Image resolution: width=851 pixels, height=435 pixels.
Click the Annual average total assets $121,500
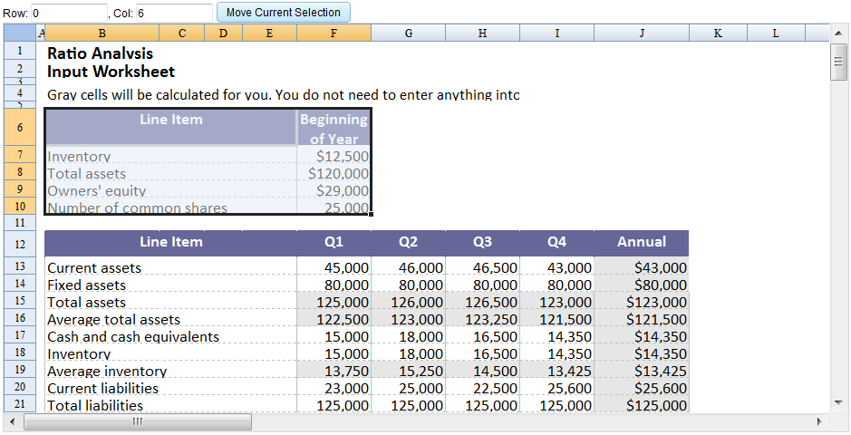point(642,319)
